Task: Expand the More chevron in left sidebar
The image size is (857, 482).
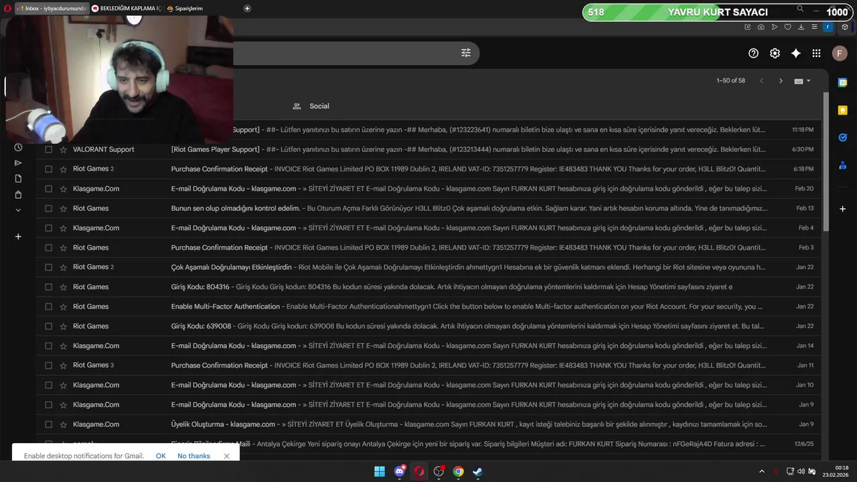Action: point(18,210)
